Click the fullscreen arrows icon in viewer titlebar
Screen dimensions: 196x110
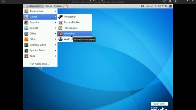click(164, 1)
